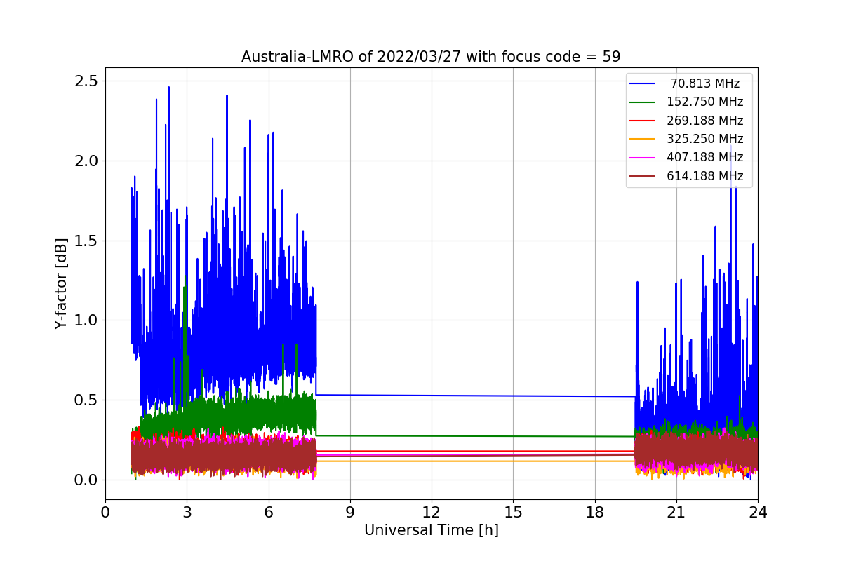Screen dimensions: 842x561
Task: Click the y-axis tick label '1.5'
Action: [x=85, y=241]
